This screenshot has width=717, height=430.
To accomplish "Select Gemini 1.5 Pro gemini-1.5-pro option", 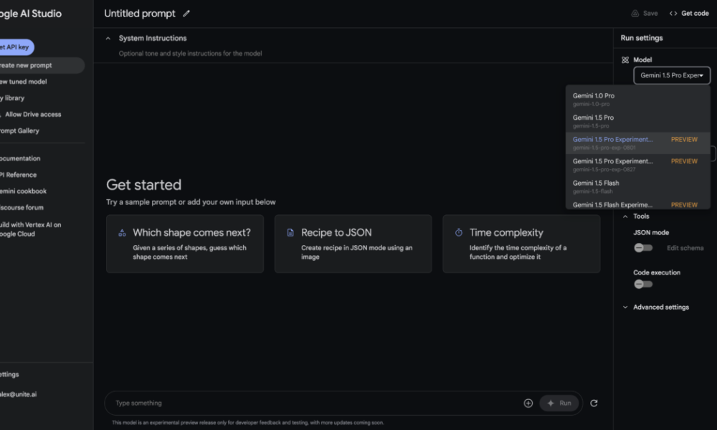I will tap(594, 118).
